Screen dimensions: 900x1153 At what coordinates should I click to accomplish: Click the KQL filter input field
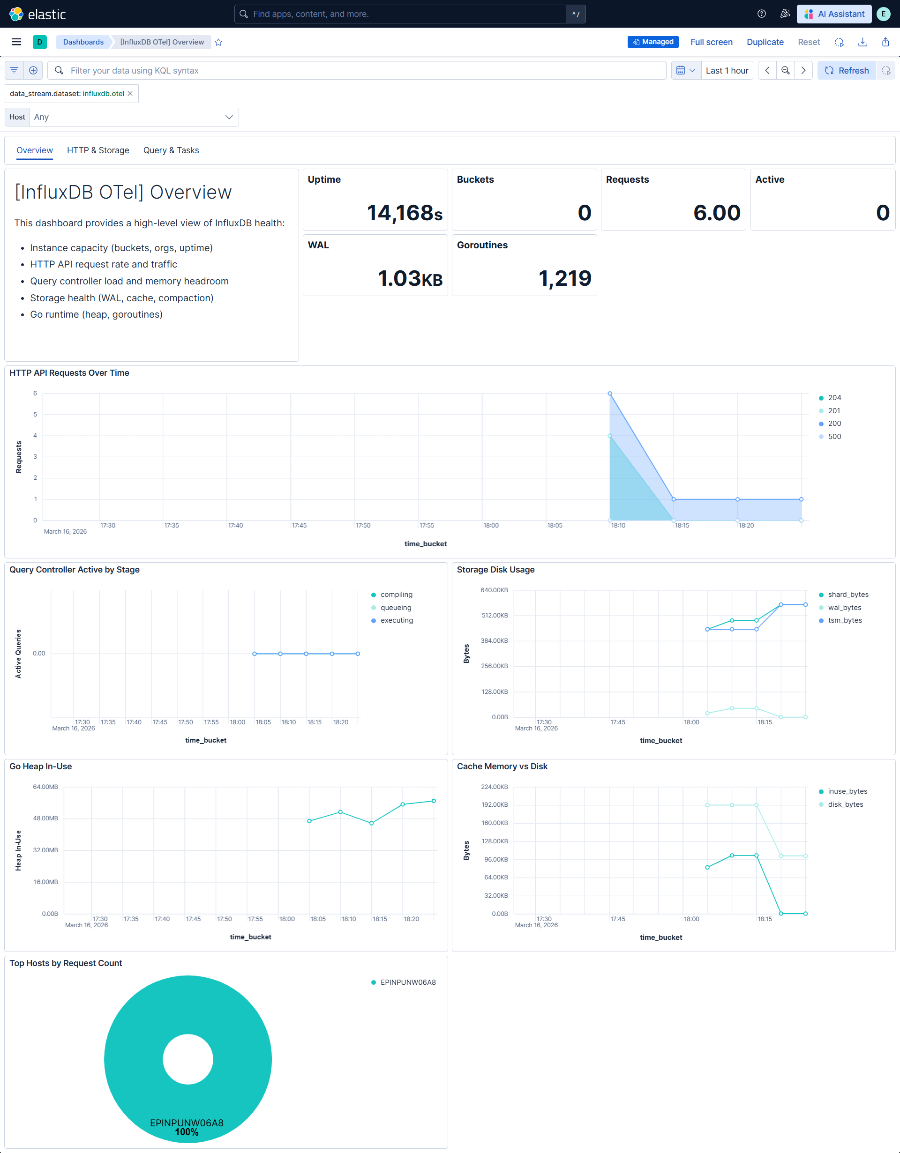(x=317, y=70)
